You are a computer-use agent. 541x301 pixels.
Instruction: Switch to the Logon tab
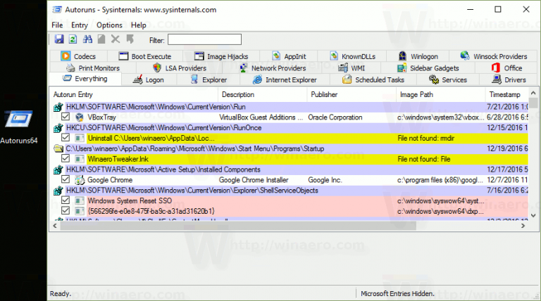pyautogui.click(x=149, y=80)
